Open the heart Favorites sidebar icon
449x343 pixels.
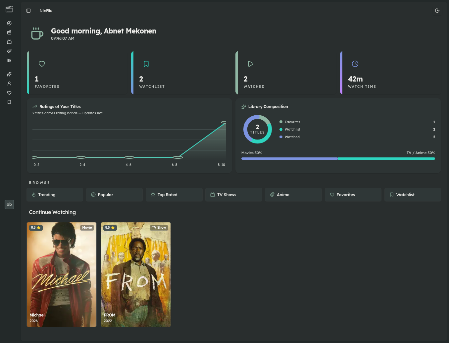click(x=9, y=93)
